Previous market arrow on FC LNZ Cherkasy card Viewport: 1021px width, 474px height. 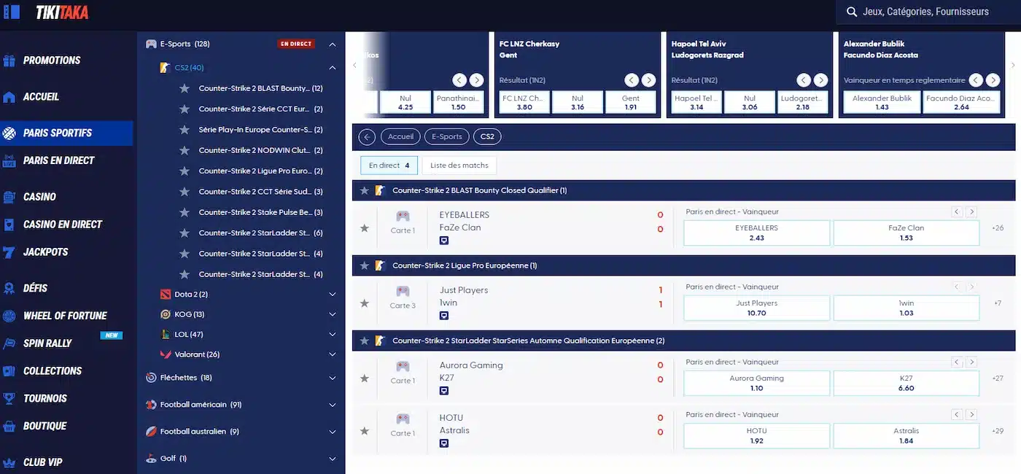click(x=632, y=80)
